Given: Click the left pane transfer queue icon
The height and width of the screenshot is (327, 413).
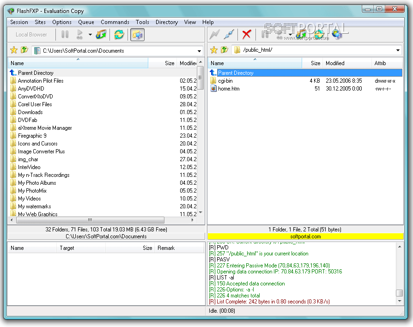Looking at the screenshot, I should (x=101, y=35).
